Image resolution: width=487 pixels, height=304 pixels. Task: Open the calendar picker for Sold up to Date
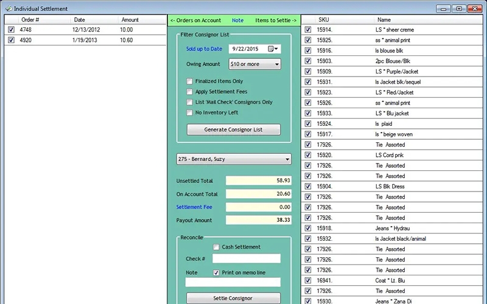(x=271, y=49)
